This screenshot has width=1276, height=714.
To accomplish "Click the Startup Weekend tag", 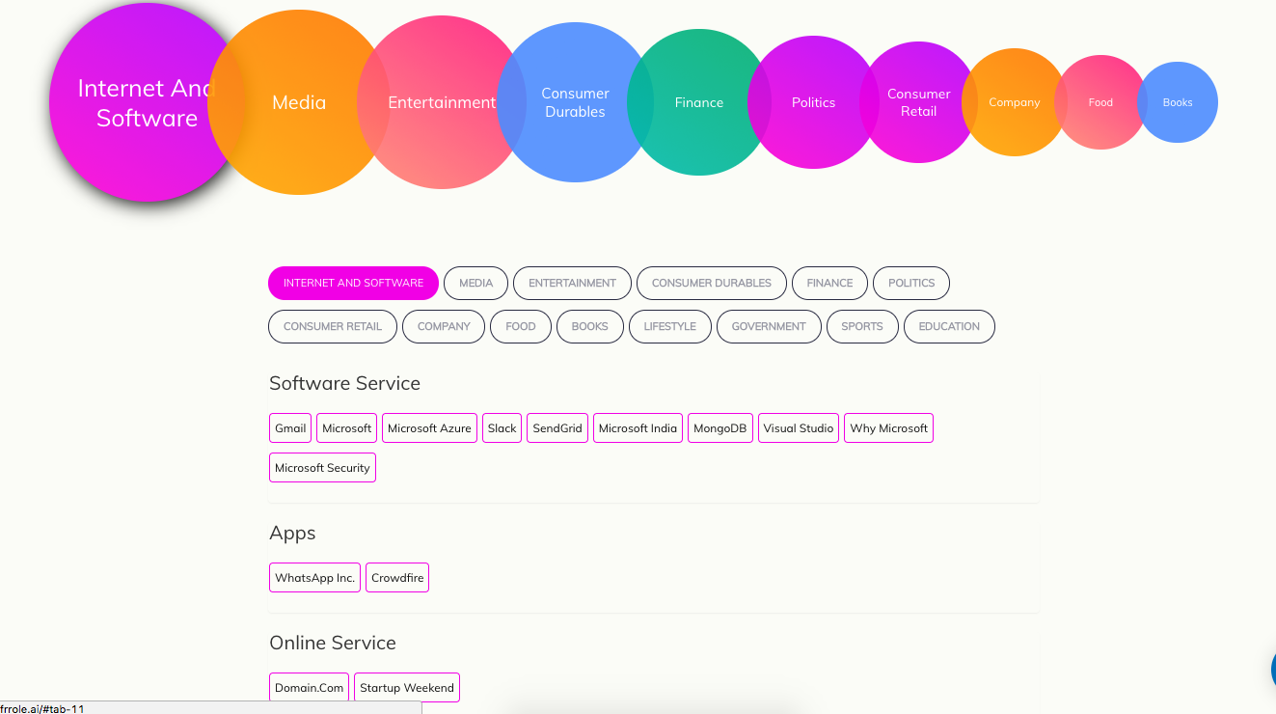I will (407, 688).
